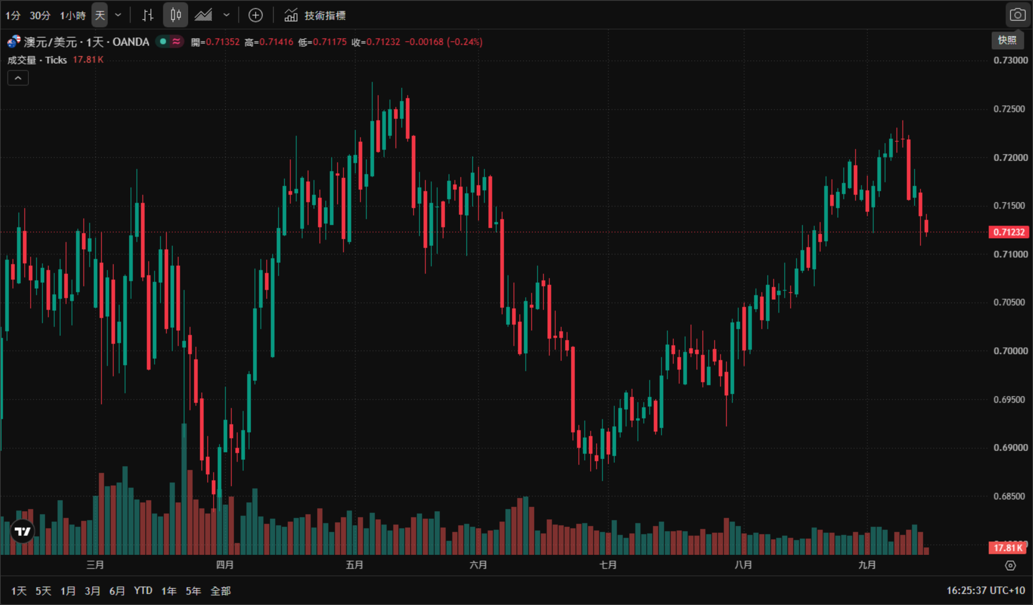Click the 收=0.71232 close value

376,42
